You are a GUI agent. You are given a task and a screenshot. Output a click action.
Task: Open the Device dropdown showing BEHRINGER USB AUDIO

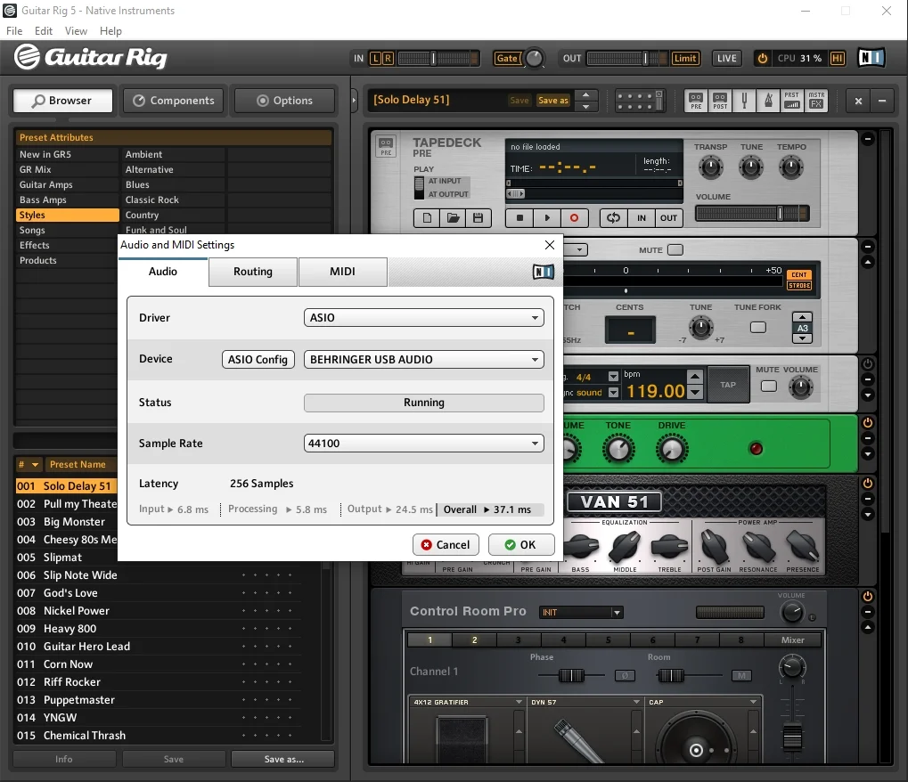[x=424, y=360]
